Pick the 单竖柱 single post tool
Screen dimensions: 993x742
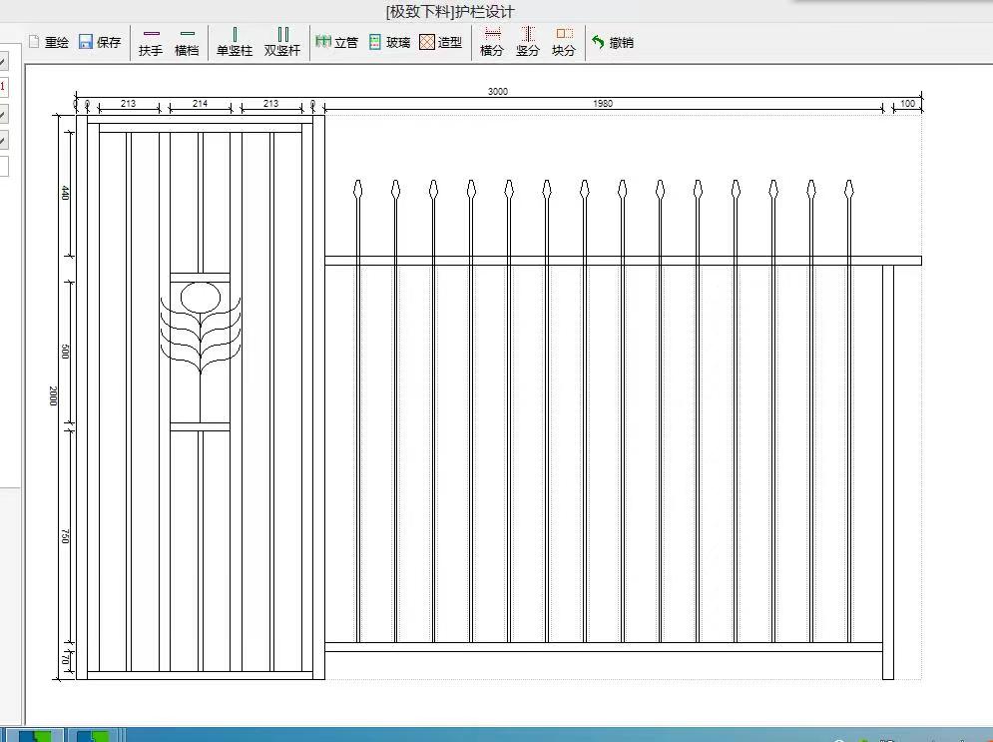click(235, 42)
